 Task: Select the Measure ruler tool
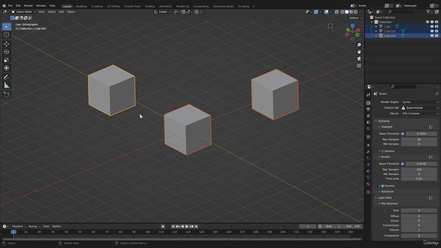tap(6, 85)
